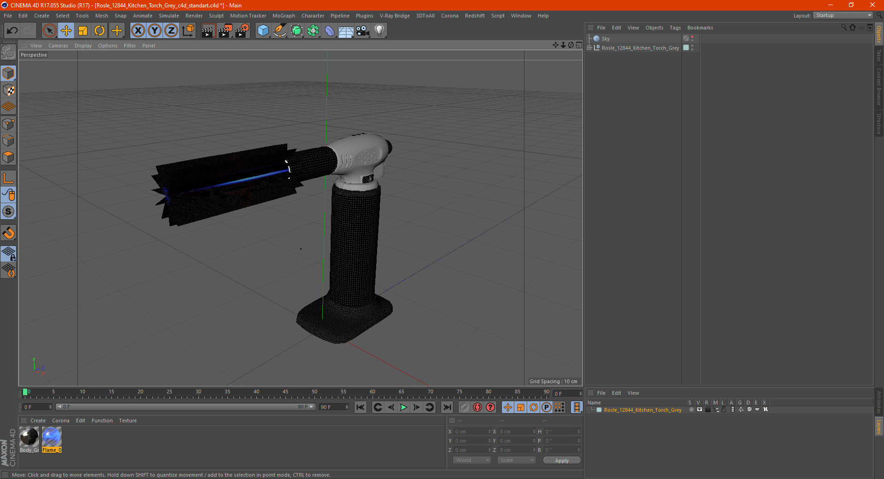Open Edit Render Settings gear clapperboard
This screenshot has width=884, height=479.
(x=242, y=31)
